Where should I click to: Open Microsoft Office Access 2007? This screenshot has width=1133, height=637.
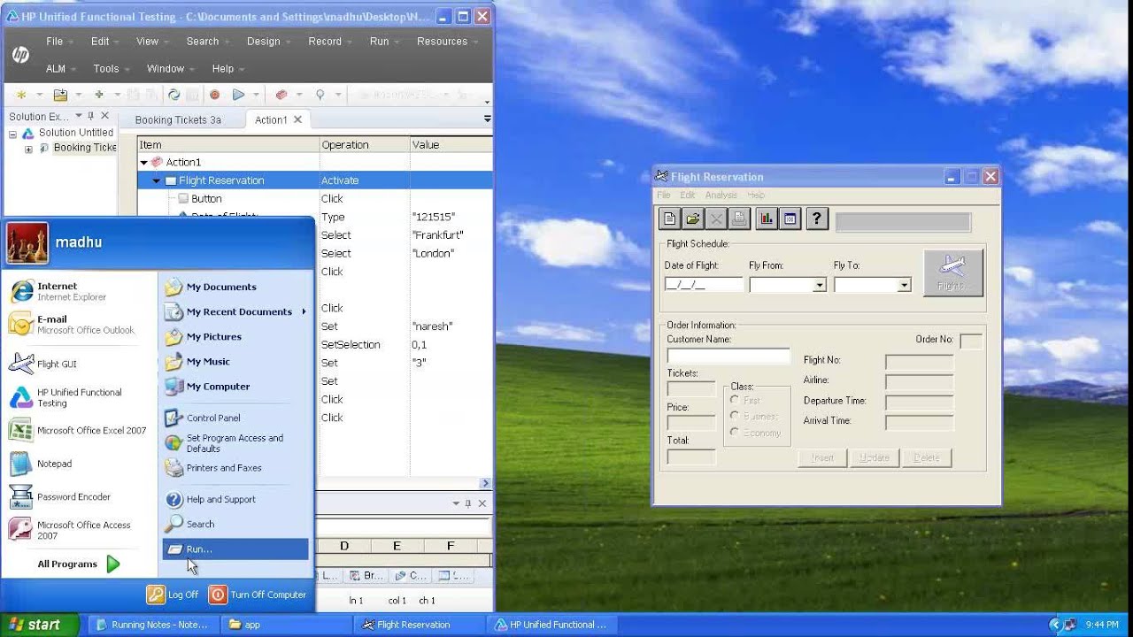[x=69, y=530]
